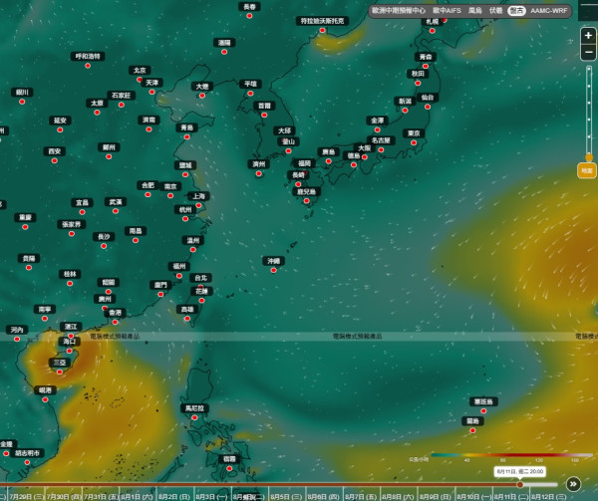Image resolution: width=598 pixels, height=501 pixels.
Task: Zoom out with the minus button
Action: tap(588, 52)
